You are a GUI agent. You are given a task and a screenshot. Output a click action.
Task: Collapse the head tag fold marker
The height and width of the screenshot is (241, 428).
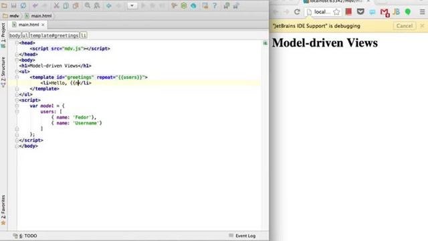point(17,43)
